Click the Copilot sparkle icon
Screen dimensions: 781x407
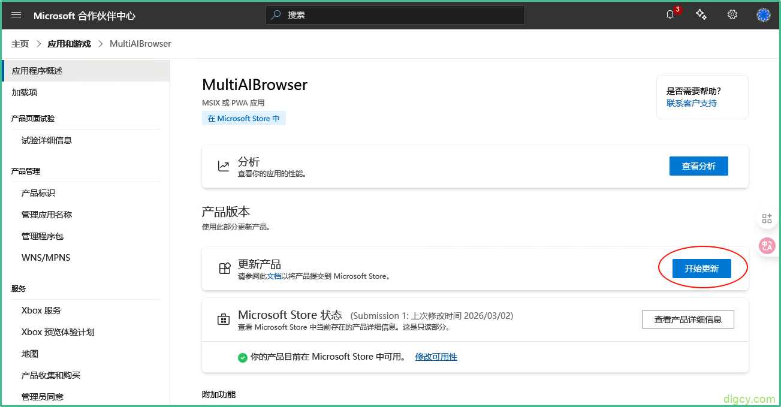[x=701, y=15]
